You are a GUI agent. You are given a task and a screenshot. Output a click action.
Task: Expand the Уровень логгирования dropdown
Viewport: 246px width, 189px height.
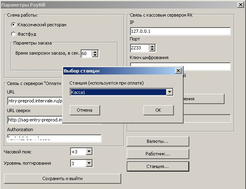(89, 164)
